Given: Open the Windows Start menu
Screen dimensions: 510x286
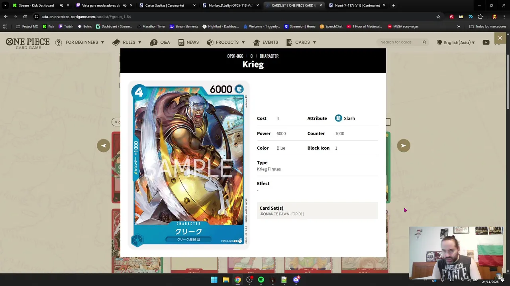Looking at the screenshot, I should (x=214, y=280).
